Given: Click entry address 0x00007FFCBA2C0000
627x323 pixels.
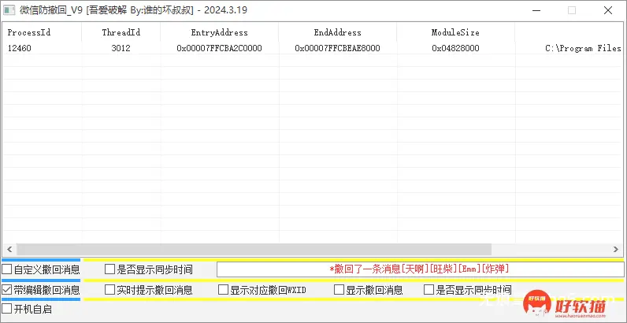Looking at the screenshot, I should point(219,48).
